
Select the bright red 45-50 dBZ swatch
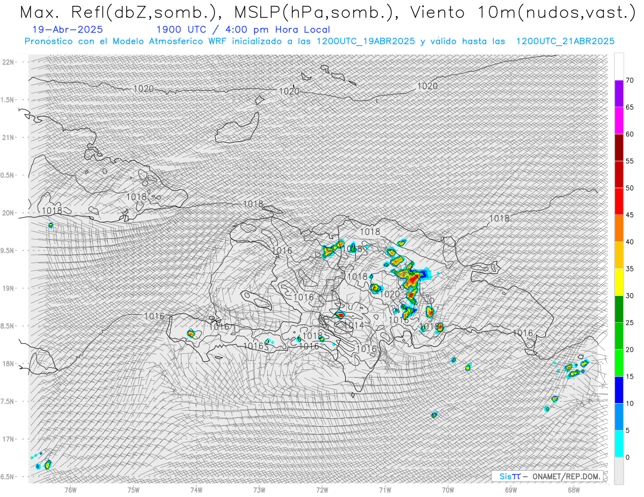point(619,202)
